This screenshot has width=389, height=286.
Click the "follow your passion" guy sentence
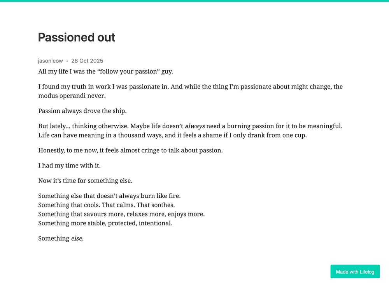(x=105, y=71)
